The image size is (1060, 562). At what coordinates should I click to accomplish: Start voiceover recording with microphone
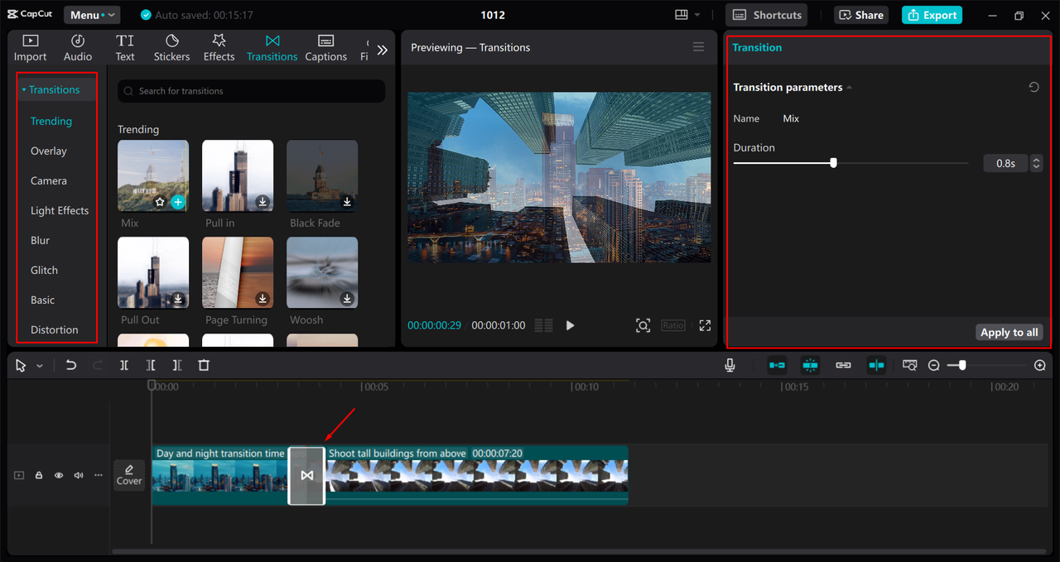coord(730,365)
